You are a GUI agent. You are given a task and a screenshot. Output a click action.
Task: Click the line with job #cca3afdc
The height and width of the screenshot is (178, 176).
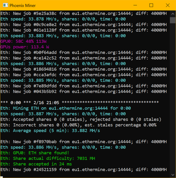click(84, 75)
